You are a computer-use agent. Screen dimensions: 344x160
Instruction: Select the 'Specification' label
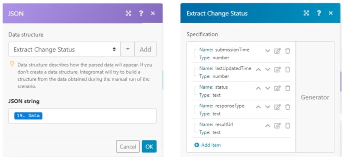(x=202, y=34)
